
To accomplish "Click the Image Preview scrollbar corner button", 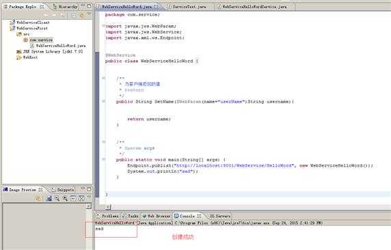I will 89,206.
